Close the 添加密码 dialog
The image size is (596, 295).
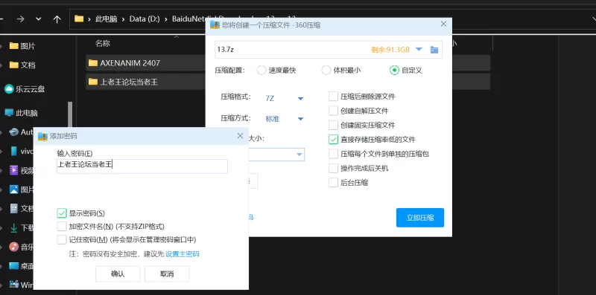240,136
